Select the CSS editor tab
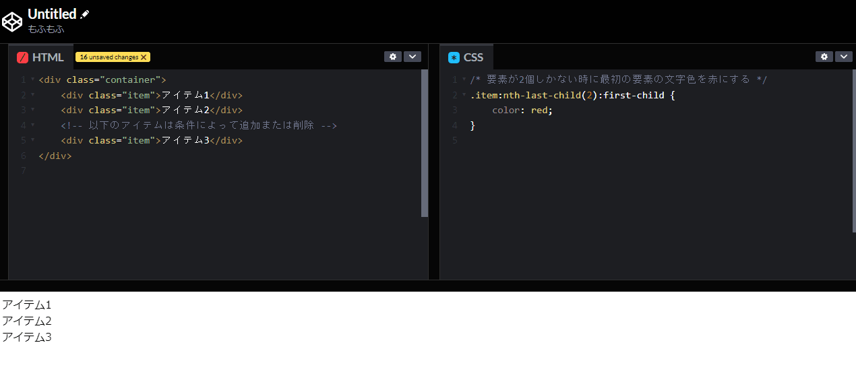The height and width of the screenshot is (378, 856). click(x=473, y=57)
